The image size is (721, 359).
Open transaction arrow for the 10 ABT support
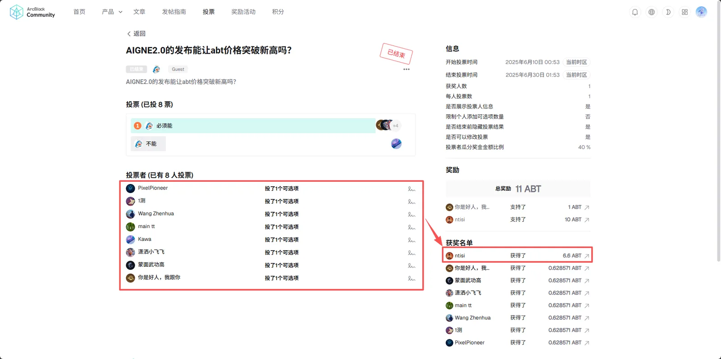pyautogui.click(x=587, y=220)
